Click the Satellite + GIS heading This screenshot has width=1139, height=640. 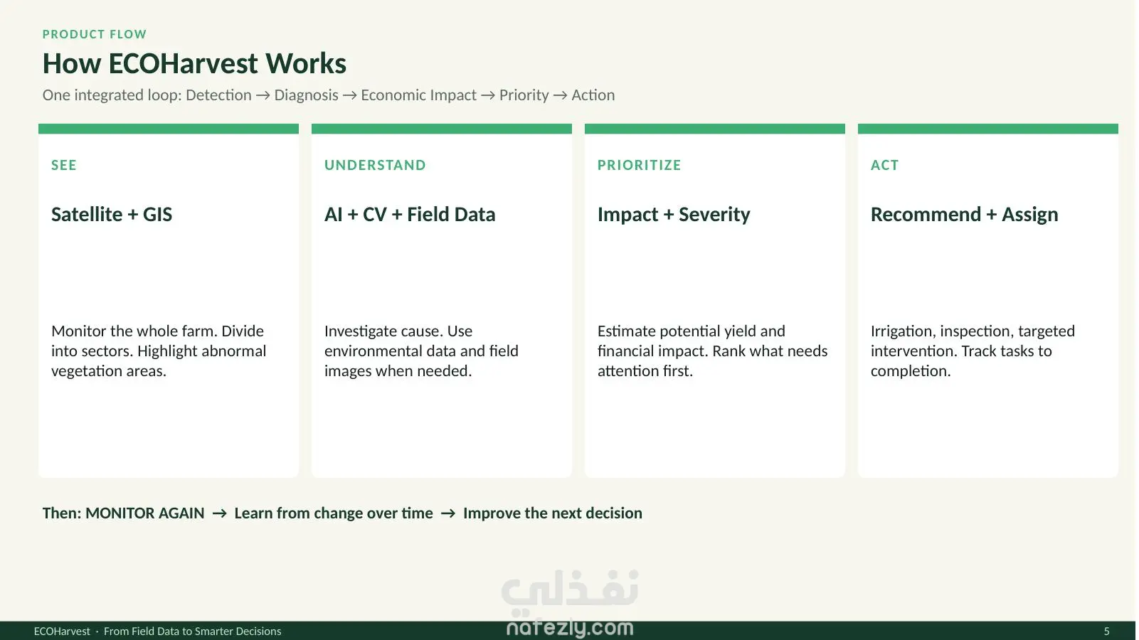coord(112,214)
